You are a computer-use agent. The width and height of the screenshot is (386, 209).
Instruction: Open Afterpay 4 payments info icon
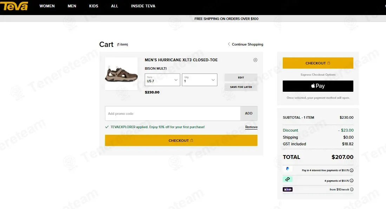[x=352, y=181]
